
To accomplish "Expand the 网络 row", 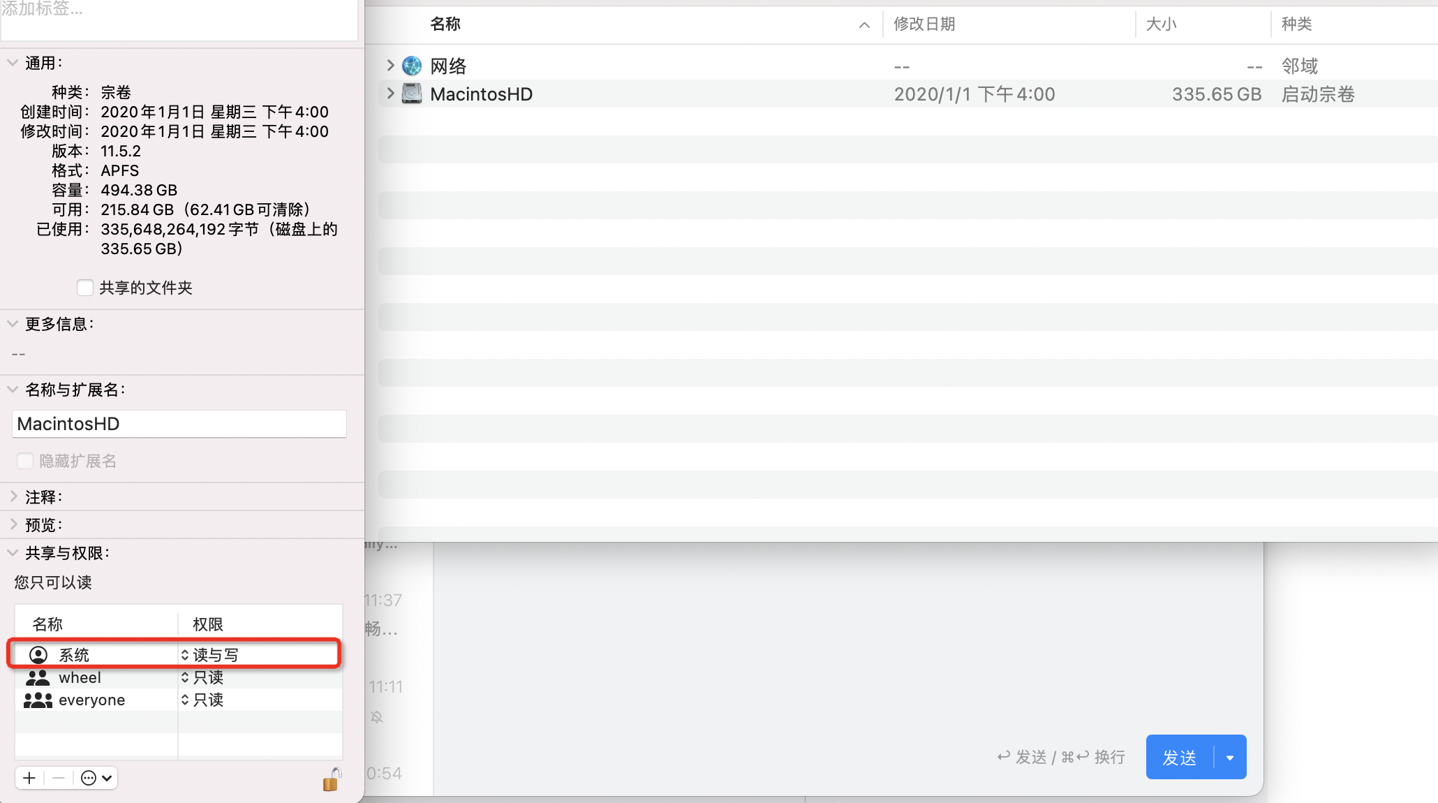I will 390,66.
